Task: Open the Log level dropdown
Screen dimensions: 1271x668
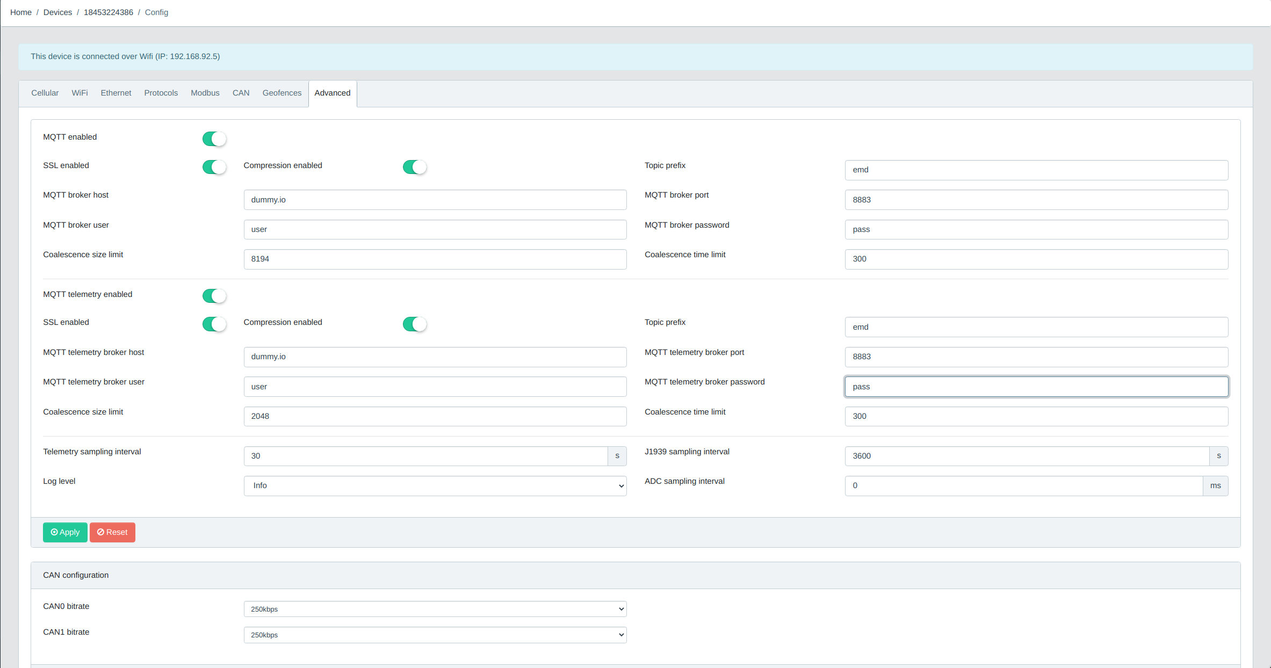Action: point(435,485)
